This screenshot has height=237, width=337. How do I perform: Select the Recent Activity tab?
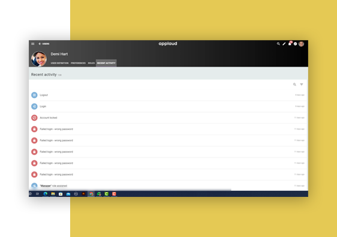[106, 63]
